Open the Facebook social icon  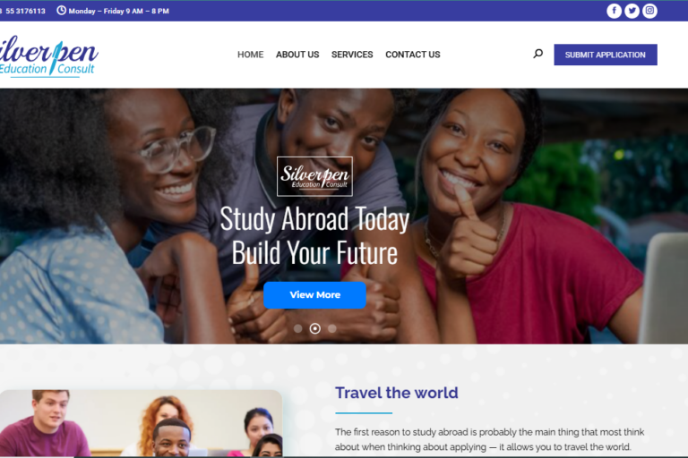tap(614, 11)
